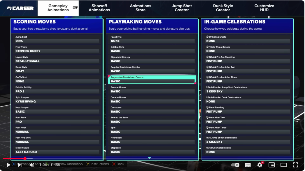Click Park Dunk Celebrations NONE row
The height and width of the screenshot is (171, 305).
pyautogui.click(x=248, y=150)
